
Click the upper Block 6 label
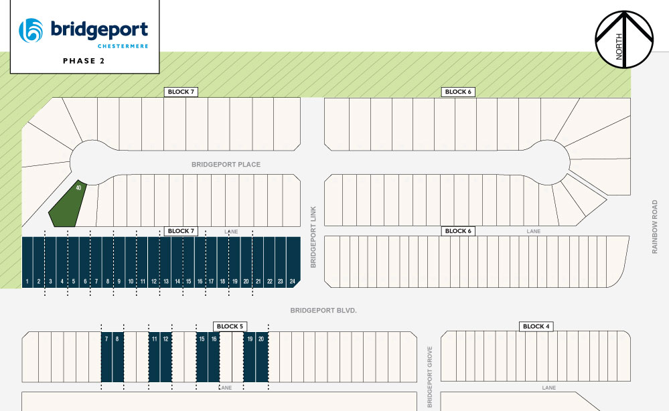coord(458,92)
